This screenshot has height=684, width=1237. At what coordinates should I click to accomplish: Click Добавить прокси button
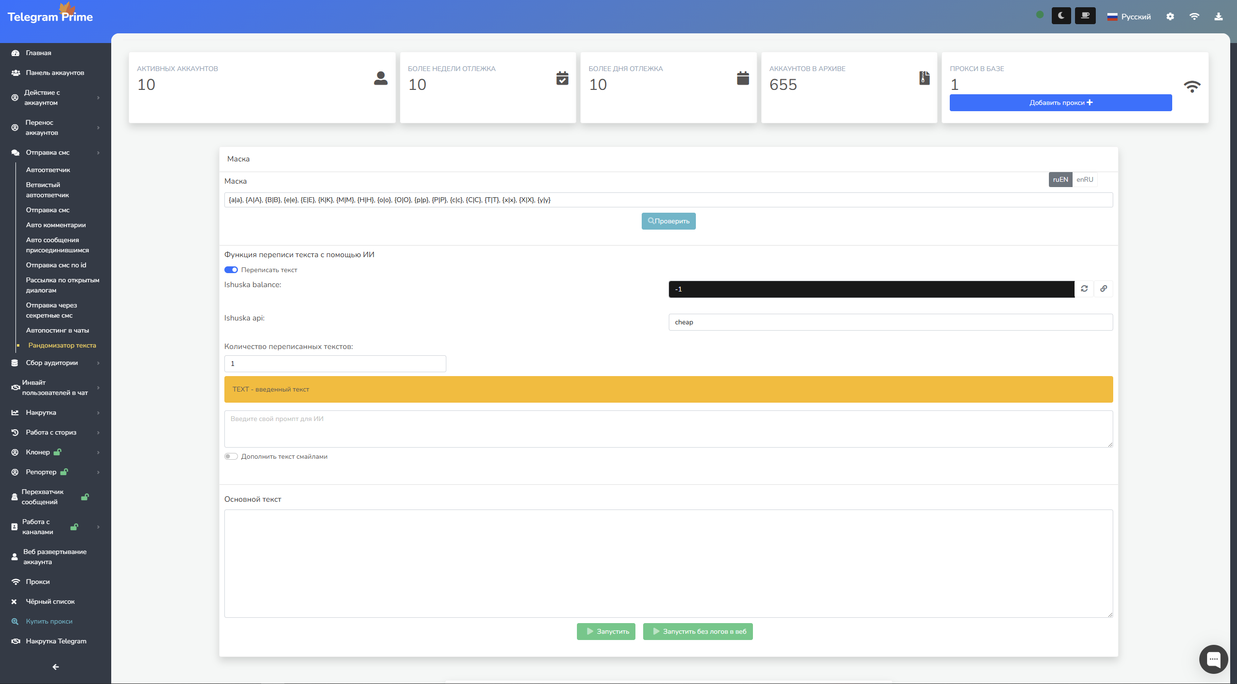(x=1060, y=102)
